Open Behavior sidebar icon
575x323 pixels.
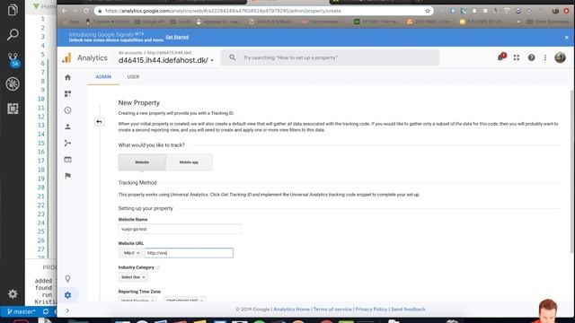[x=68, y=160]
